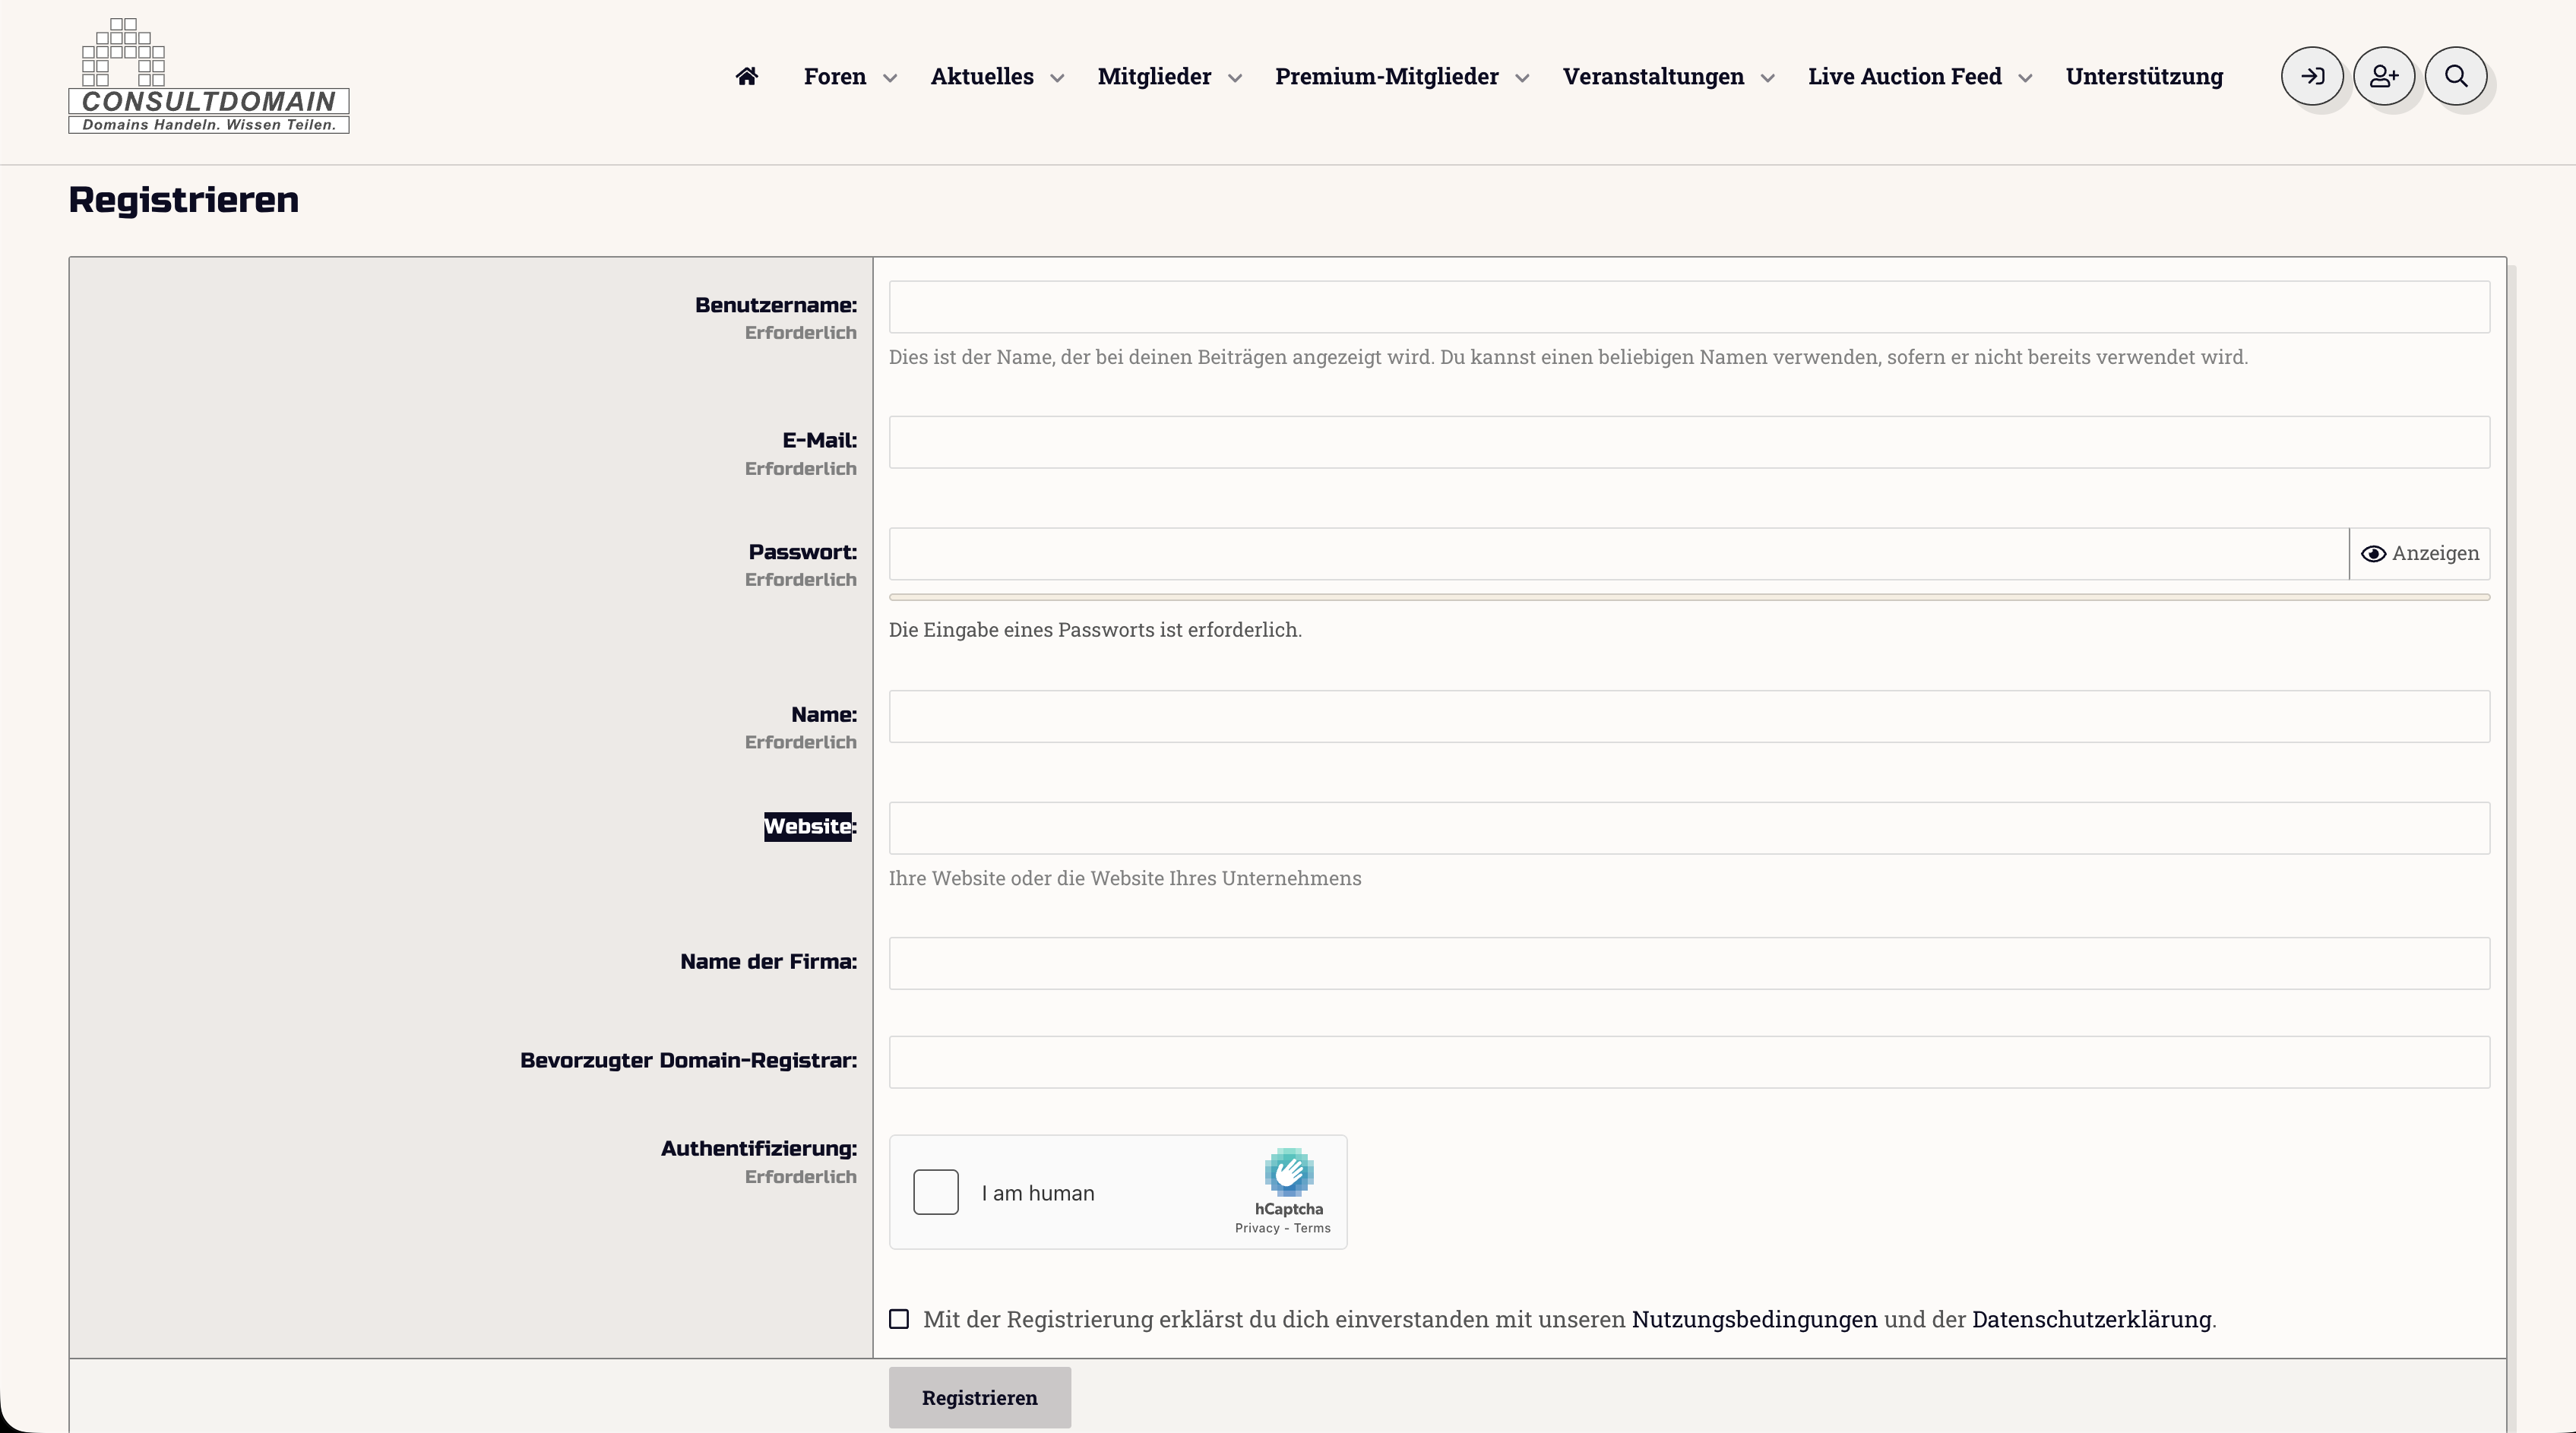Check the "I am human" captcha box
The width and height of the screenshot is (2576, 1433).
coord(936,1192)
